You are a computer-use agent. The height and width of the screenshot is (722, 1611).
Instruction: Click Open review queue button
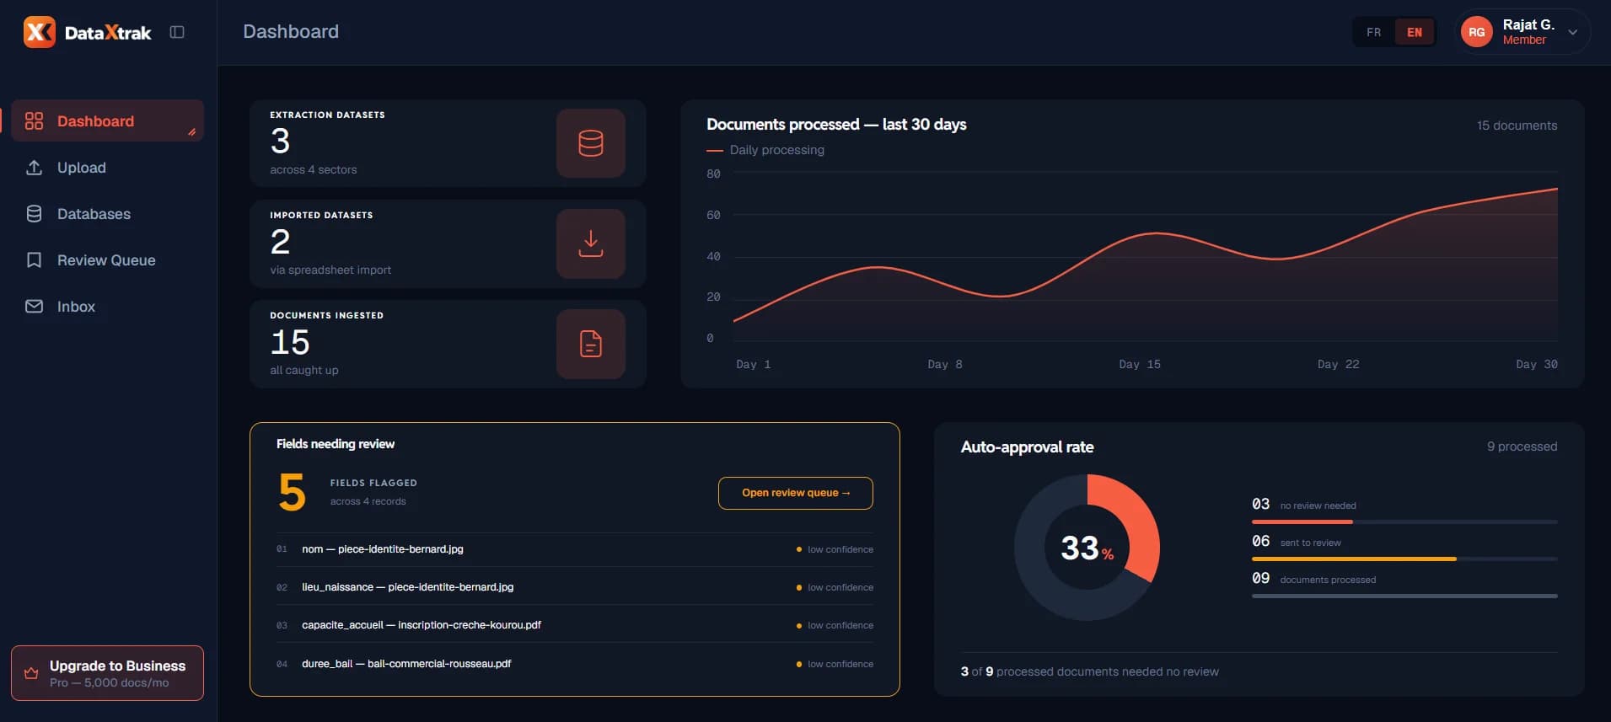coord(795,493)
